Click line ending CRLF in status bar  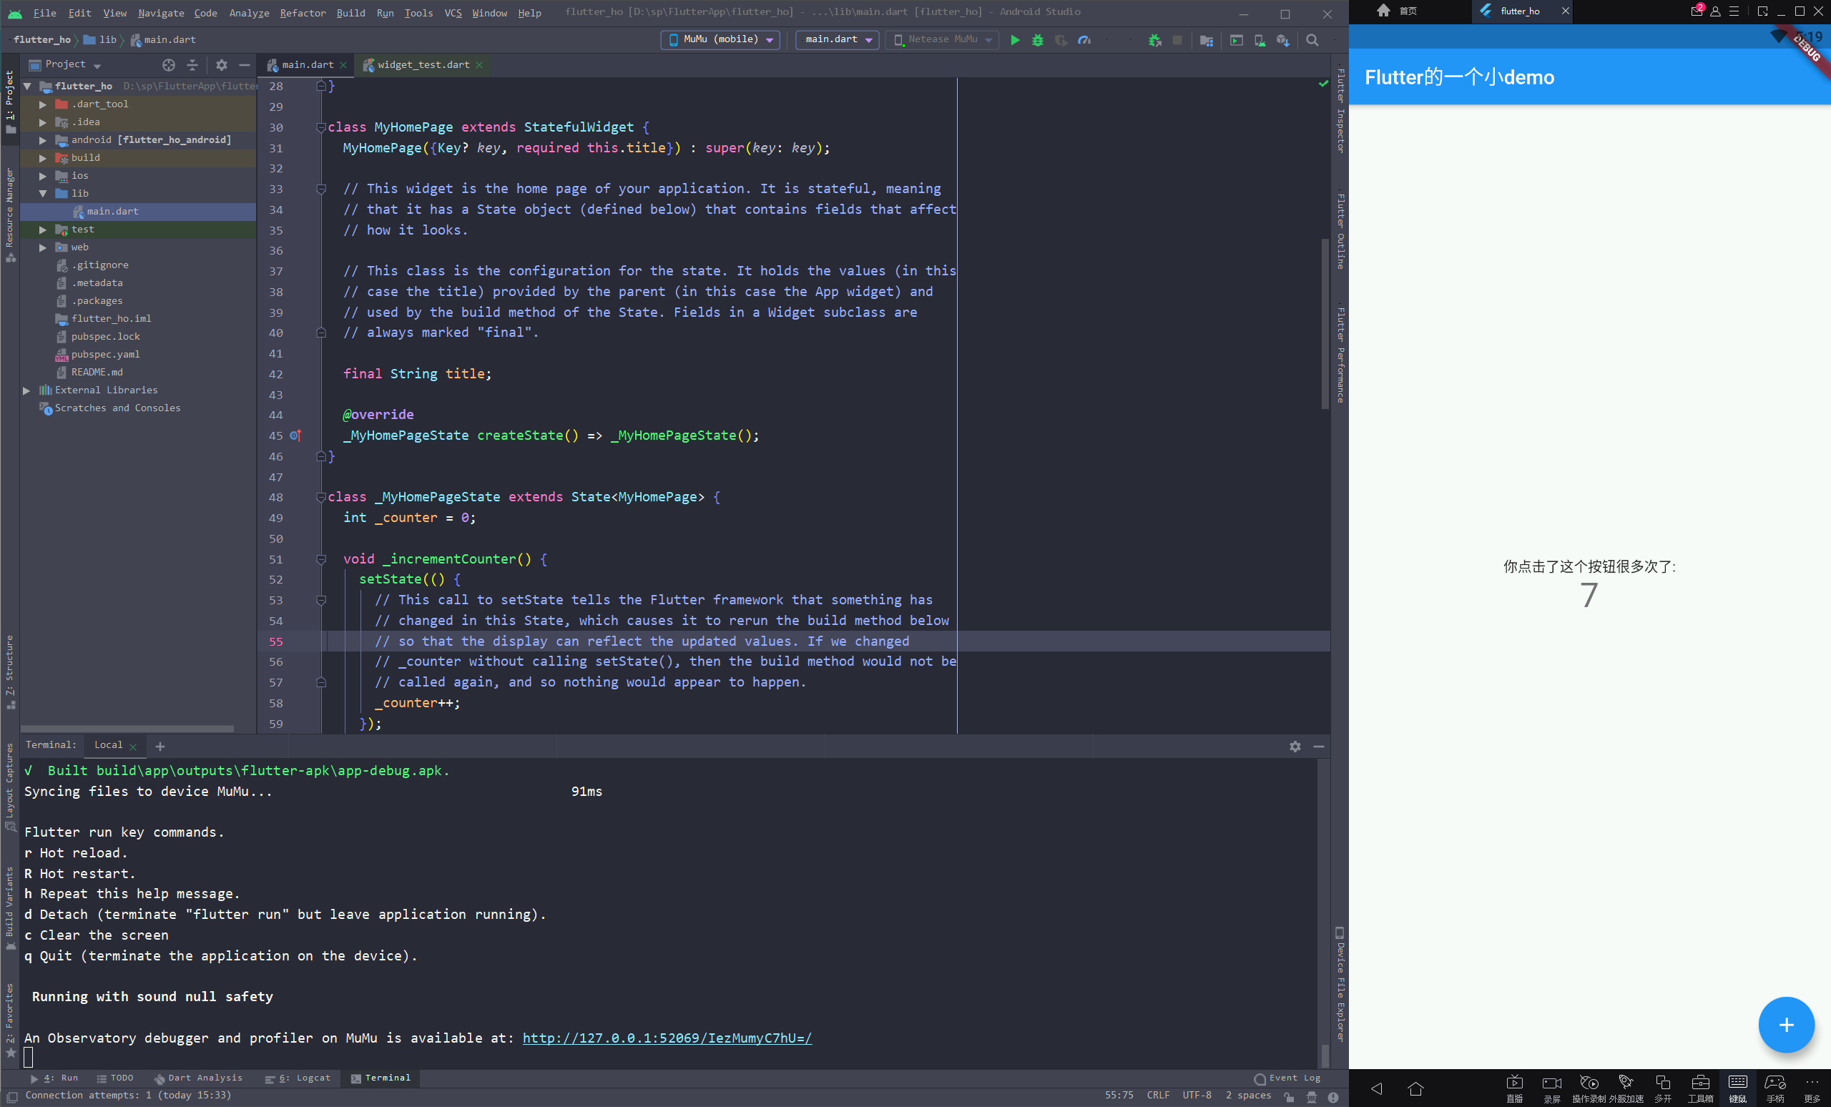pos(1158,1095)
